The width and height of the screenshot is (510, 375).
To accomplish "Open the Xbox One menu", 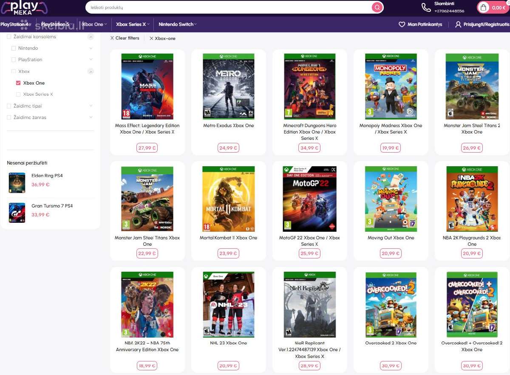I will coord(94,24).
